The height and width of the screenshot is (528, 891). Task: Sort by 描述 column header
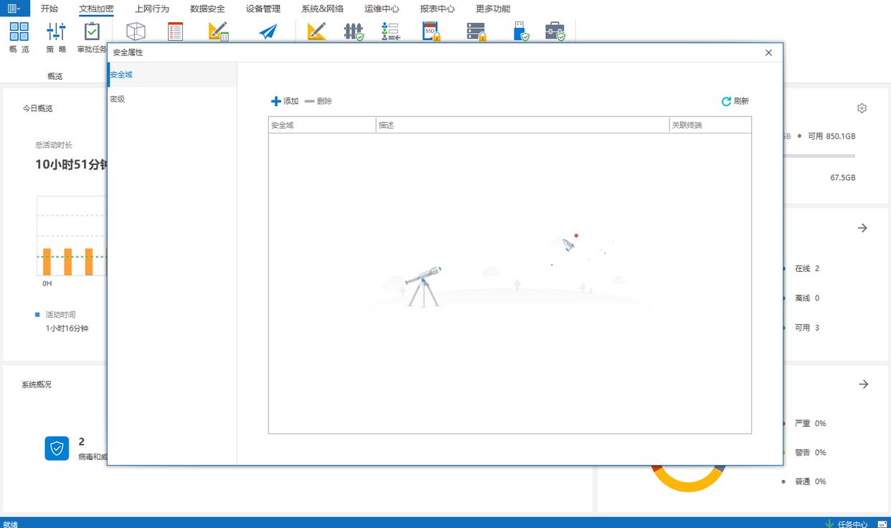coord(522,125)
